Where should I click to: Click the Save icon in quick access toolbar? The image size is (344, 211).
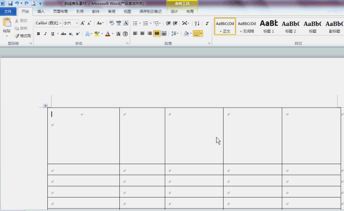(x=10, y=3)
